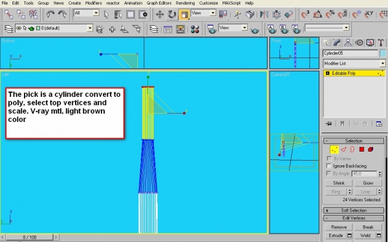Toggle Angle Snap
The image size is (388, 242).
click(318, 14)
